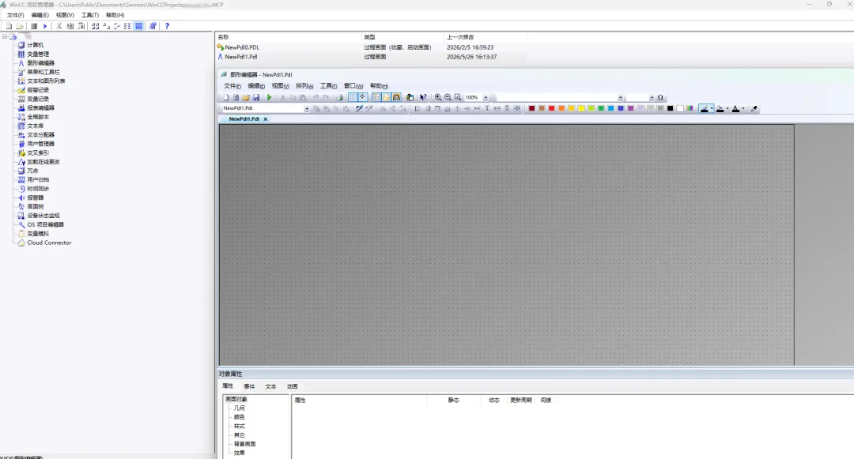Click the blue question mark help icon

(x=167, y=26)
